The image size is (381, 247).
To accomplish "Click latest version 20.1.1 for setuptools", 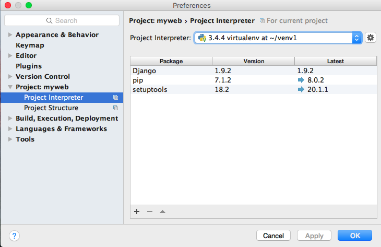I will click(317, 89).
